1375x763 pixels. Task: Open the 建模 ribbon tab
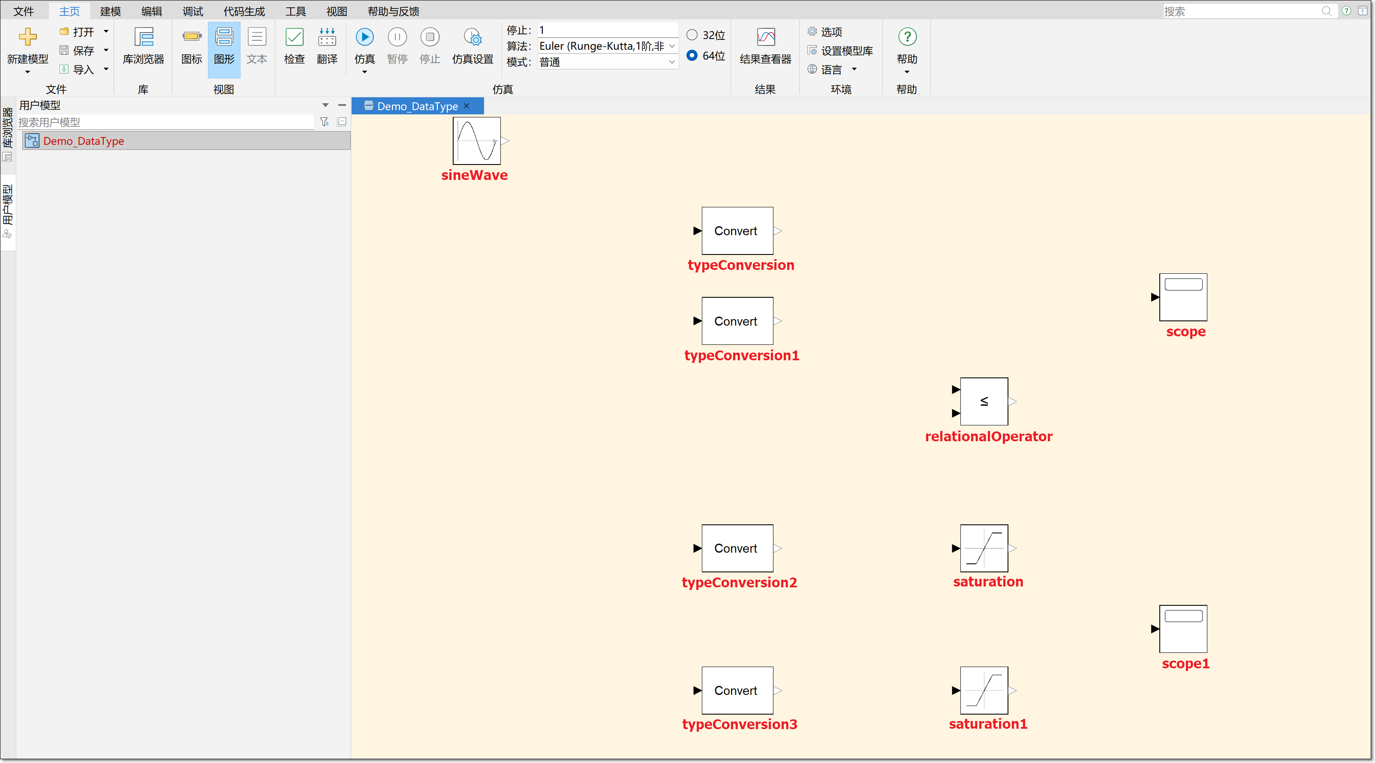pyautogui.click(x=111, y=11)
